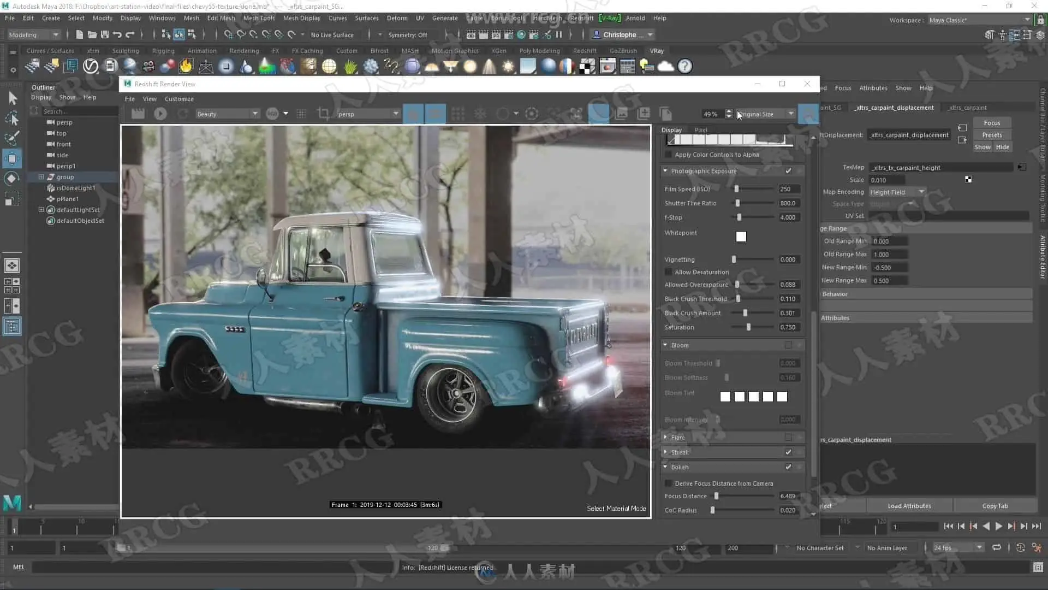Image resolution: width=1048 pixels, height=590 pixels.
Task: Click the save scene floppy icon
Action: click(105, 34)
